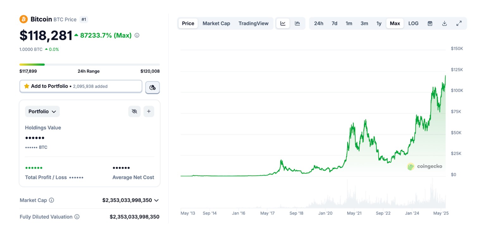Click the $120,008 range high value
This screenshot has height=234, width=486.
point(150,71)
